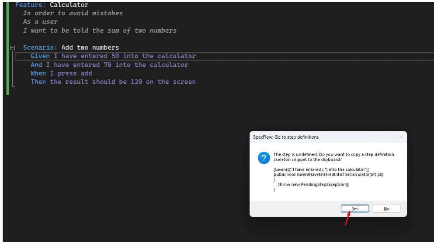
Task: Click 'Then the result should be 120' step
Action: [113, 82]
